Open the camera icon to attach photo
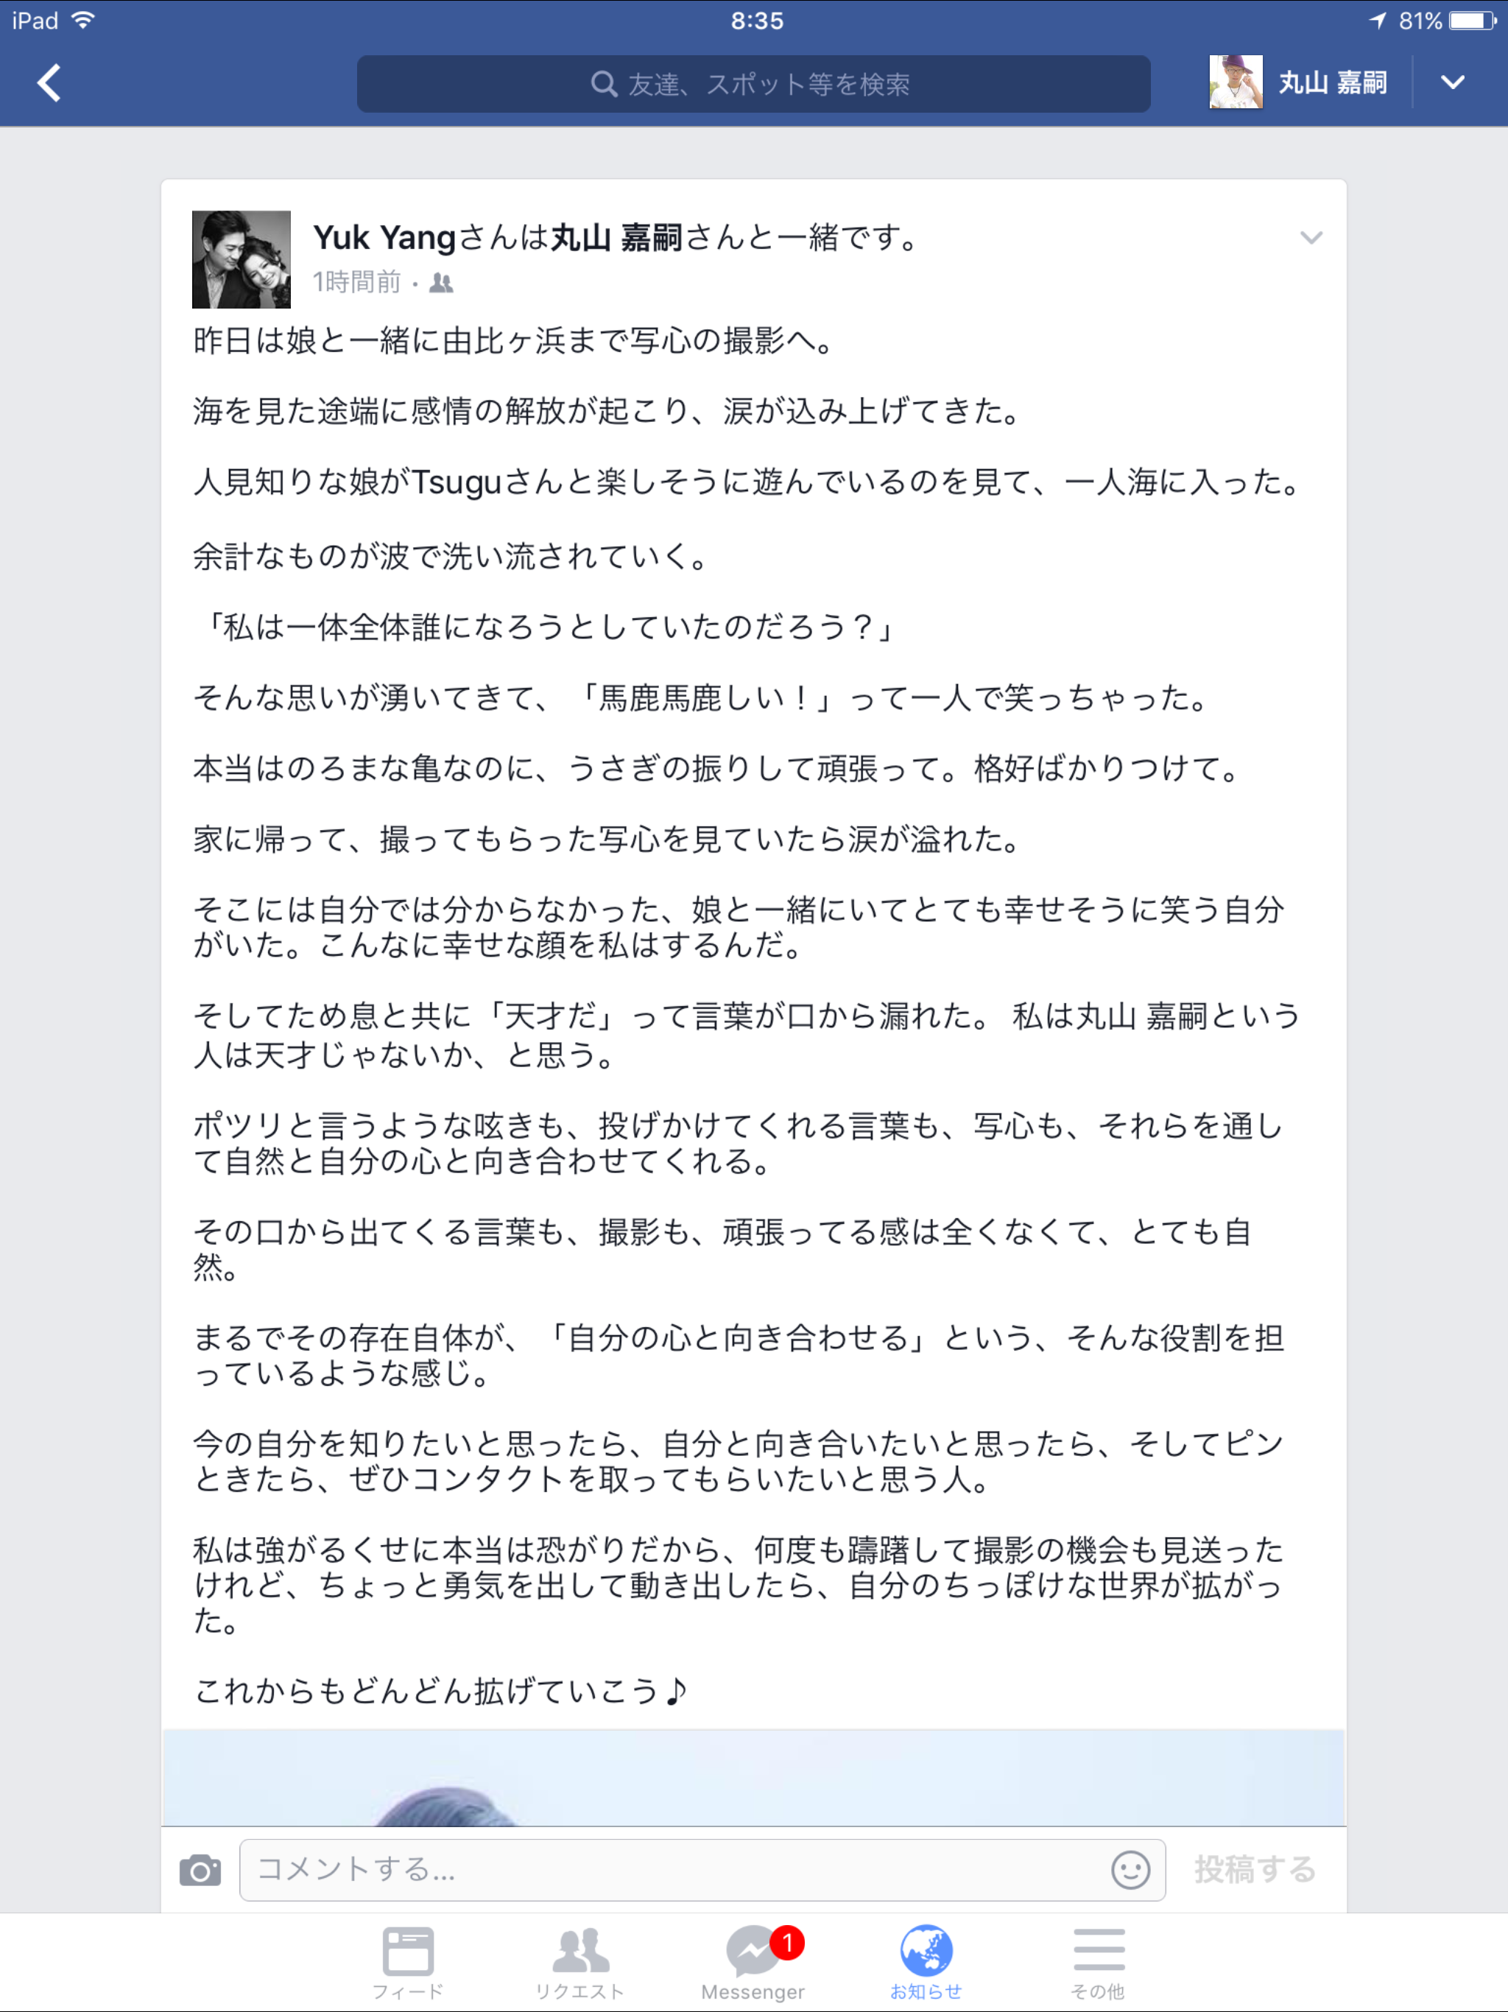1508x2012 pixels. 200,1870
